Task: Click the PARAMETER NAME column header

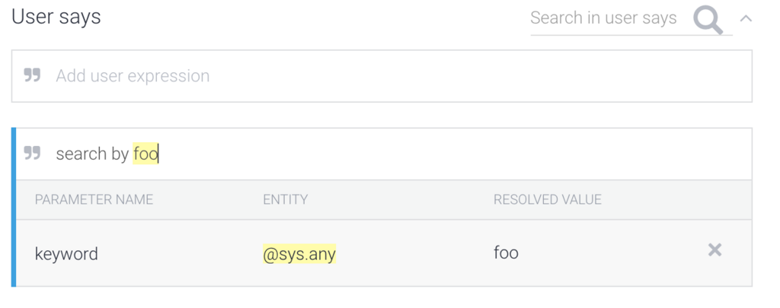Action: coord(94,199)
